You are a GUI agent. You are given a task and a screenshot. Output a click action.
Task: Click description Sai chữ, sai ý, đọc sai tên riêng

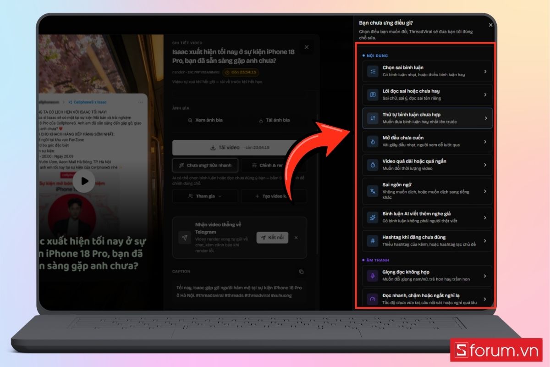412,98
